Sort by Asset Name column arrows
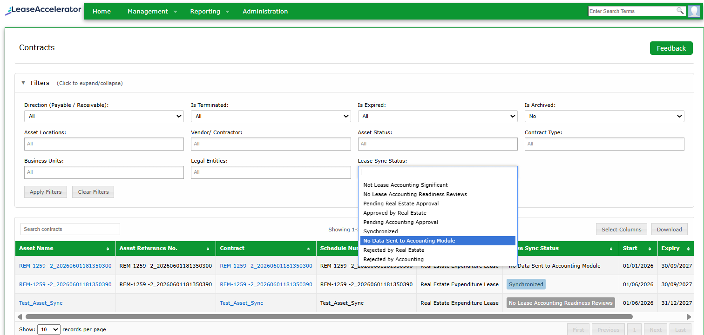 108,249
